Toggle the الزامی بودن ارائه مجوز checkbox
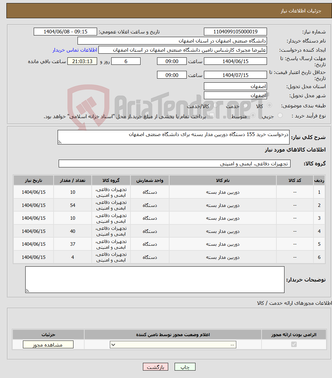This screenshot has height=378, width=332. pyautogui.click(x=294, y=344)
